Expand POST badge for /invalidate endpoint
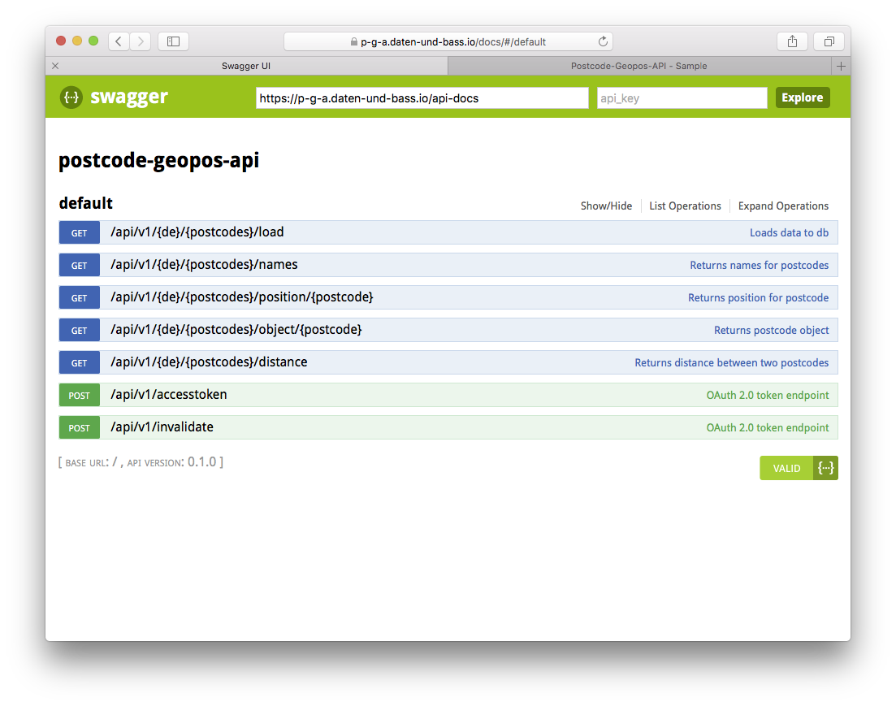 (80, 427)
